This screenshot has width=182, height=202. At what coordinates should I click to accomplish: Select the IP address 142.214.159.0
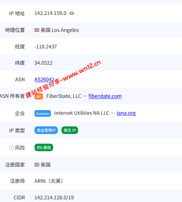[x=50, y=13]
